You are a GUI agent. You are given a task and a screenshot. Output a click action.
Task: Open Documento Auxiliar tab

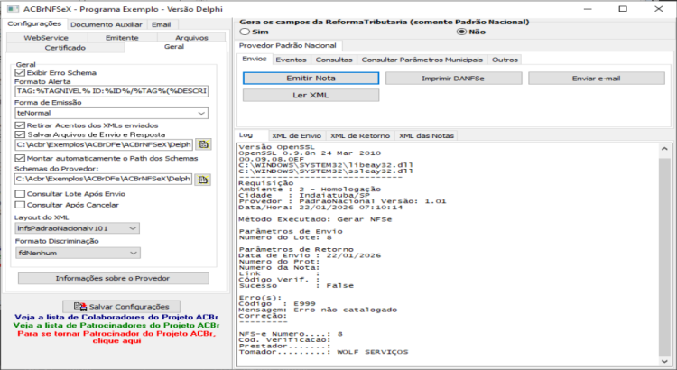(107, 25)
